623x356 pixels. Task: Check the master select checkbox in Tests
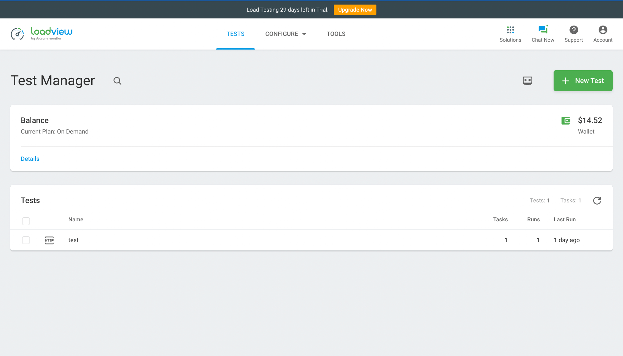[x=26, y=220]
